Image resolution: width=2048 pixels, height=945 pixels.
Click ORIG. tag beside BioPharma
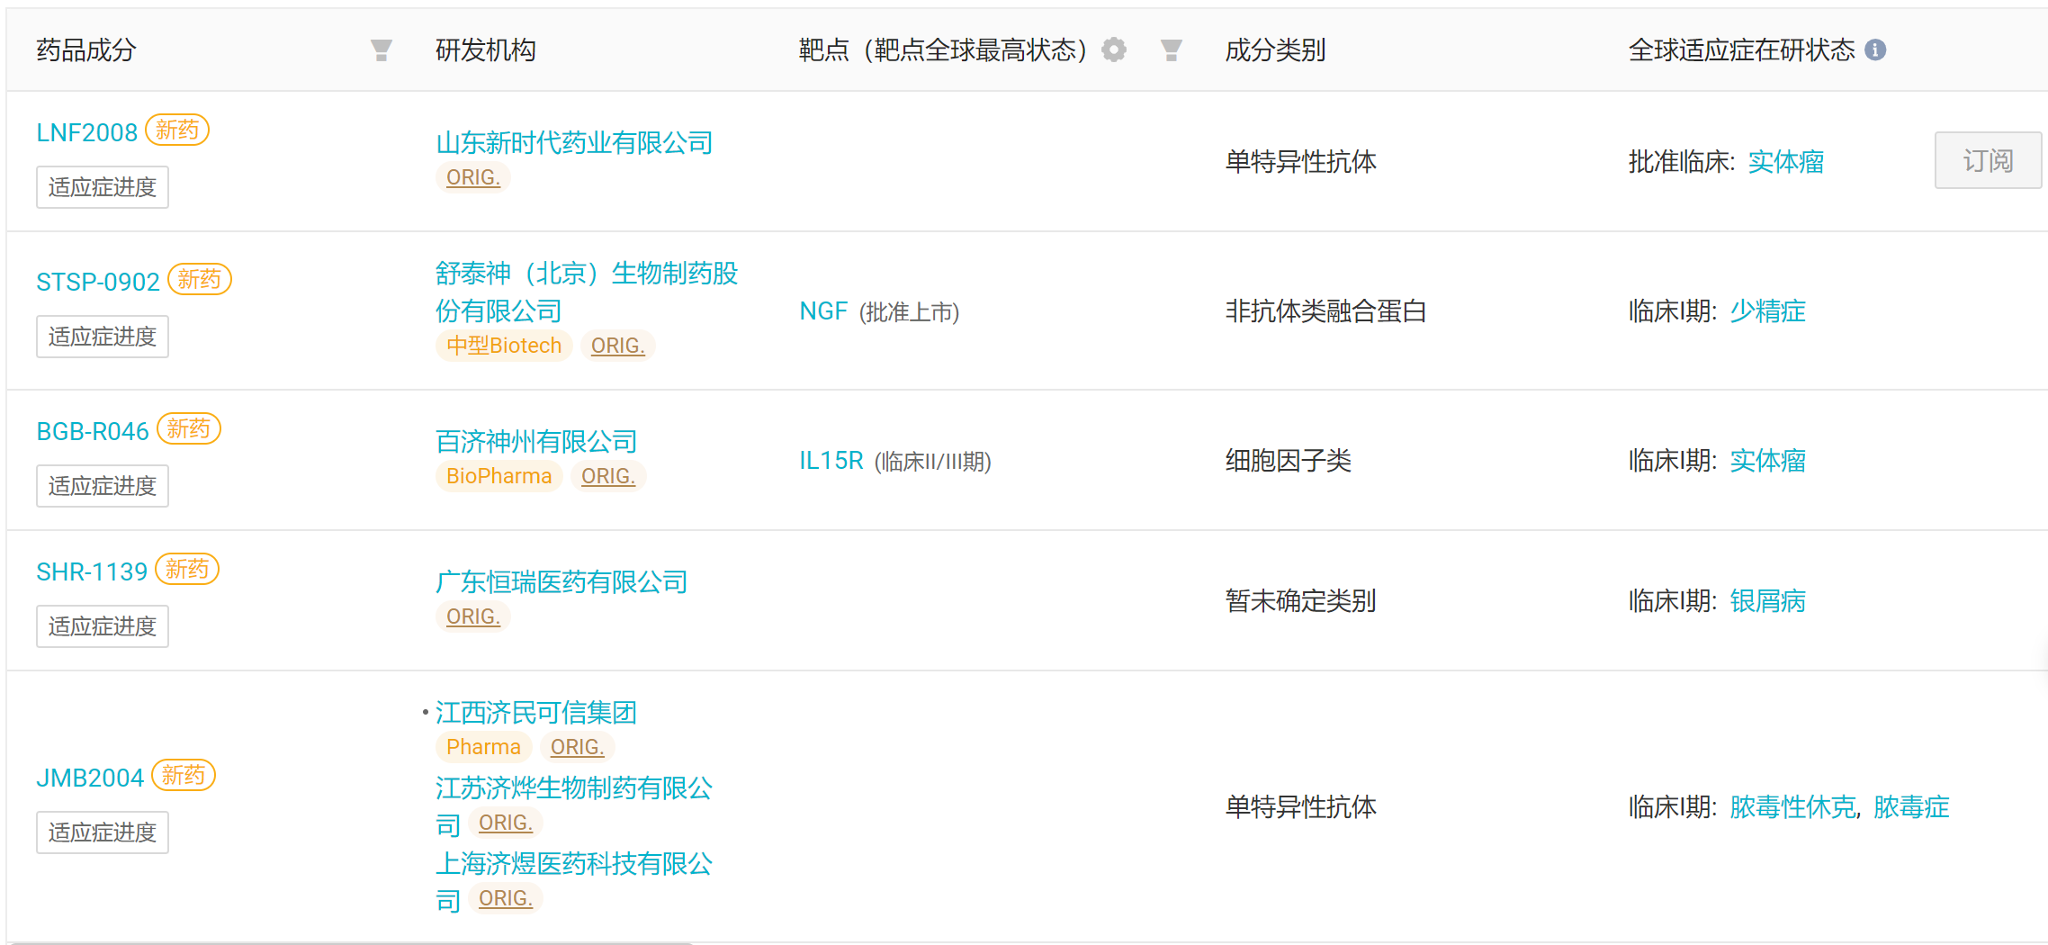coord(608,476)
